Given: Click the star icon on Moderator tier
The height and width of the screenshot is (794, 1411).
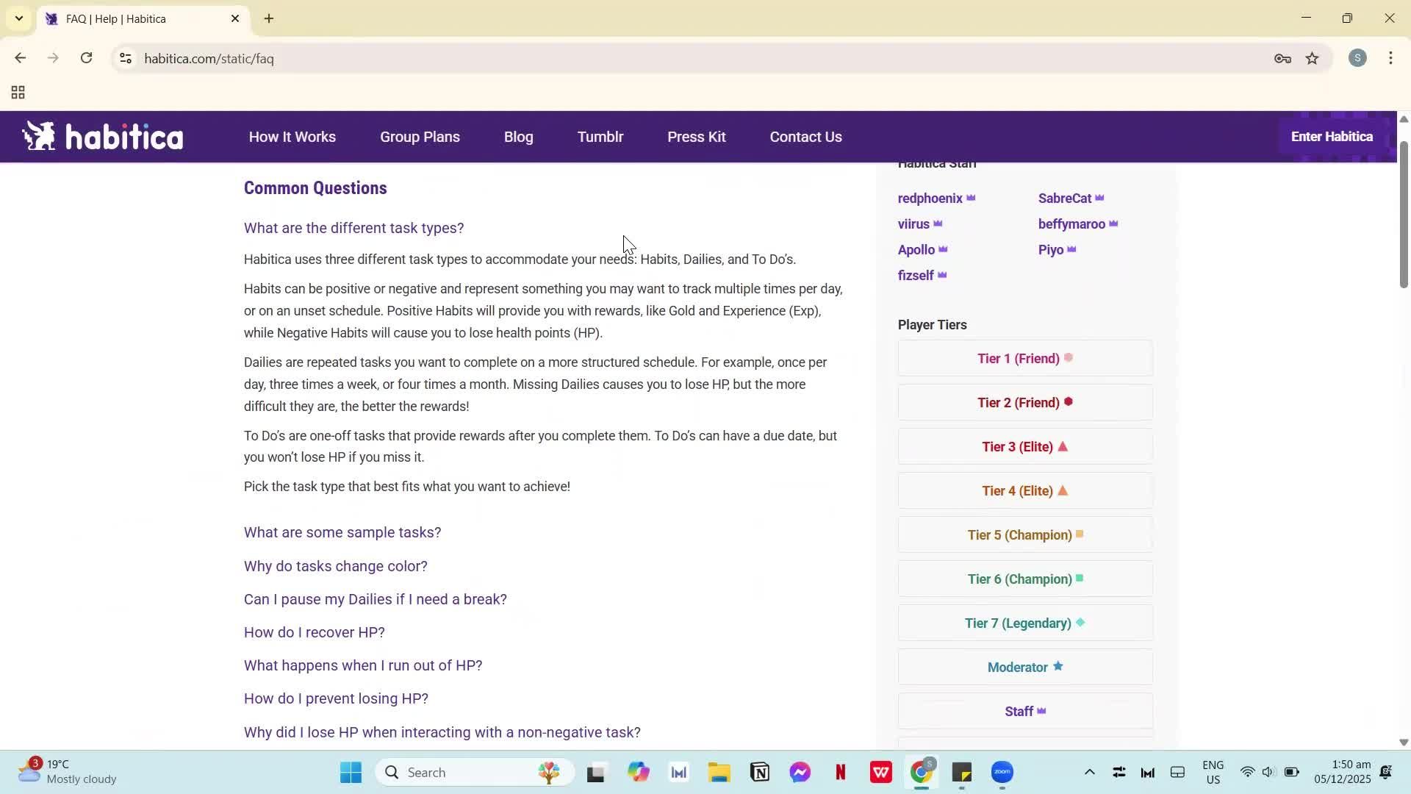Looking at the screenshot, I should [1058, 666].
